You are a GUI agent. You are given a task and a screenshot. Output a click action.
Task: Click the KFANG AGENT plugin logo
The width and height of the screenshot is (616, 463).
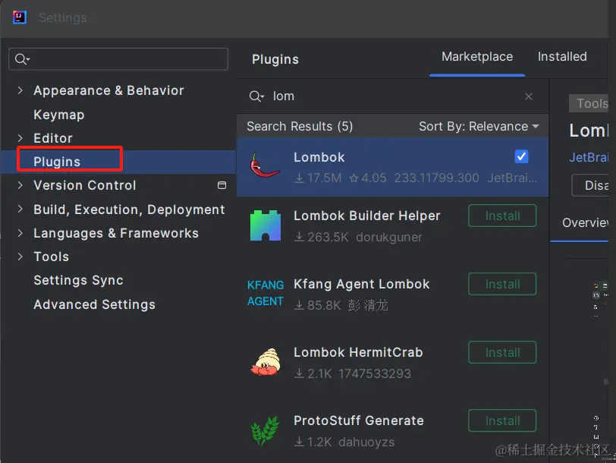[x=266, y=293]
